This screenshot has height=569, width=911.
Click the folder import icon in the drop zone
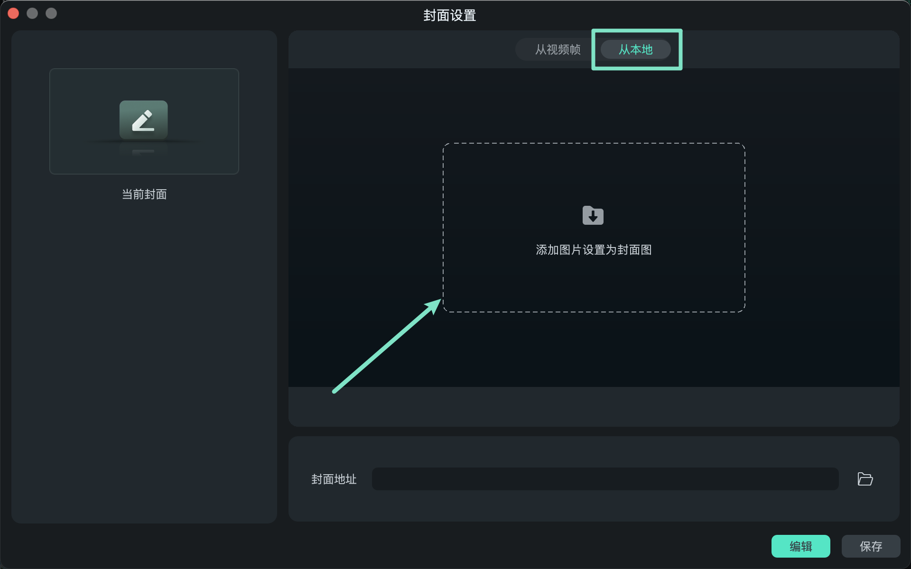pos(593,215)
